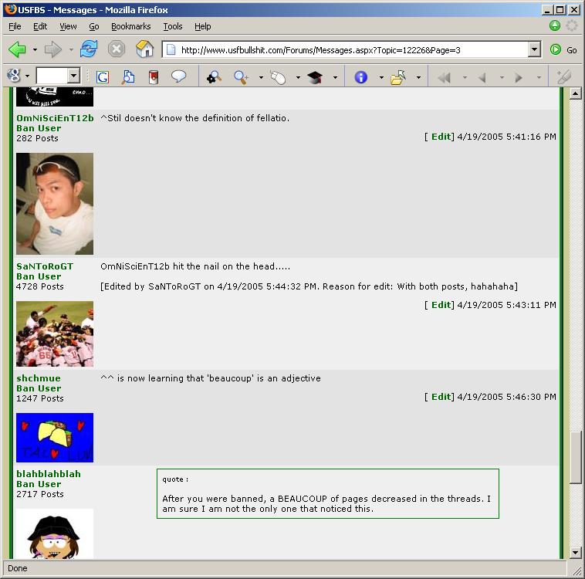Screen dimensions: 585x579
Task: Click the Firefox throbber icon
Action: (572, 25)
